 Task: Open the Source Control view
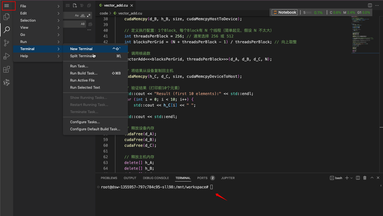(x=7, y=43)
